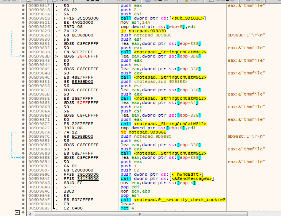
Task: Toggle breakpoint dot at address 009D9872
Action: pos(23,124)
